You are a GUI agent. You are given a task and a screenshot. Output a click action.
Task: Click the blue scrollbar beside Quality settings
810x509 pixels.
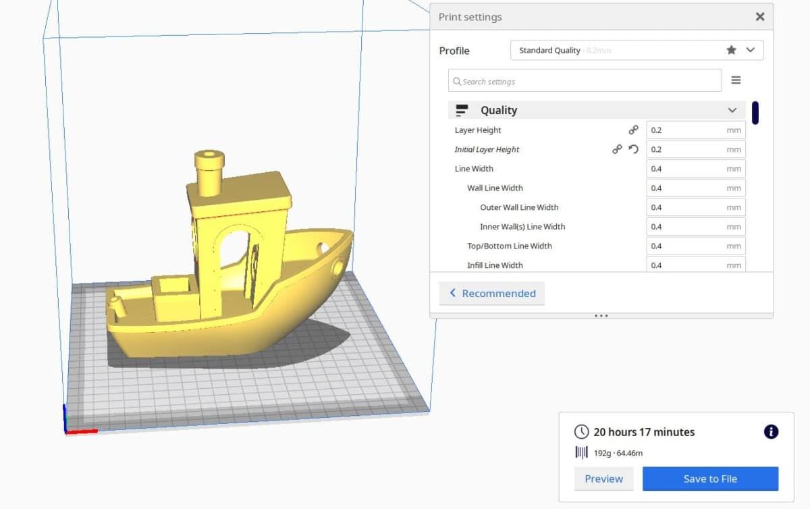coord(755,113)
